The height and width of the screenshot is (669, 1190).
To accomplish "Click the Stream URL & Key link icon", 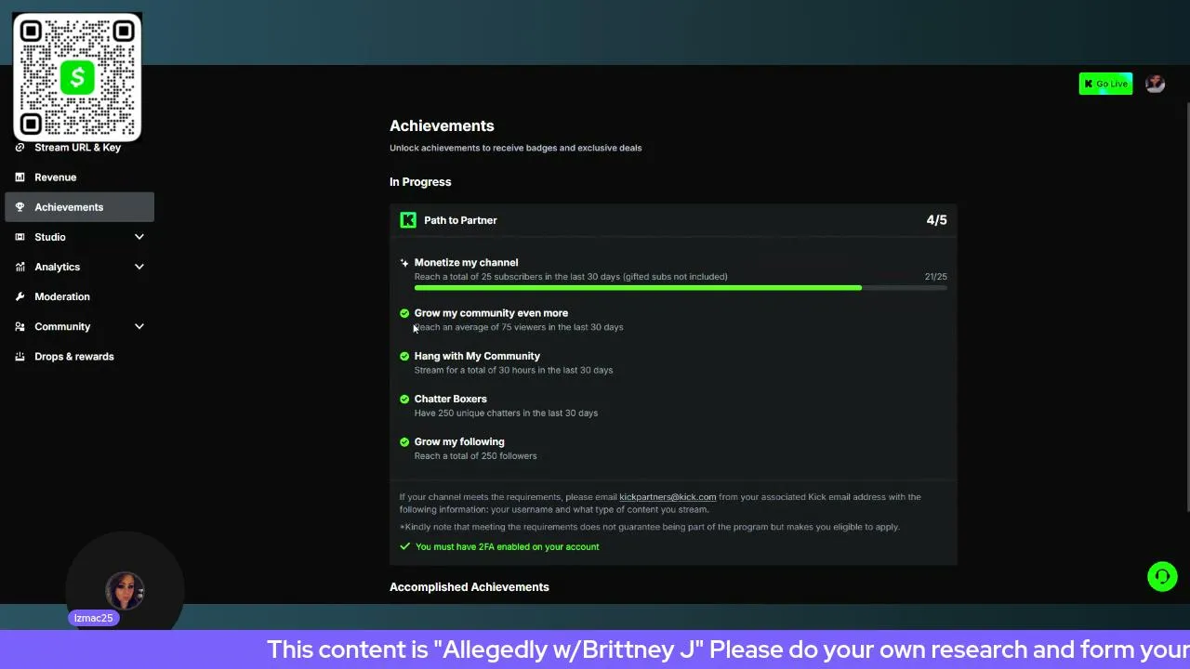I will click(x=20, y=148).
